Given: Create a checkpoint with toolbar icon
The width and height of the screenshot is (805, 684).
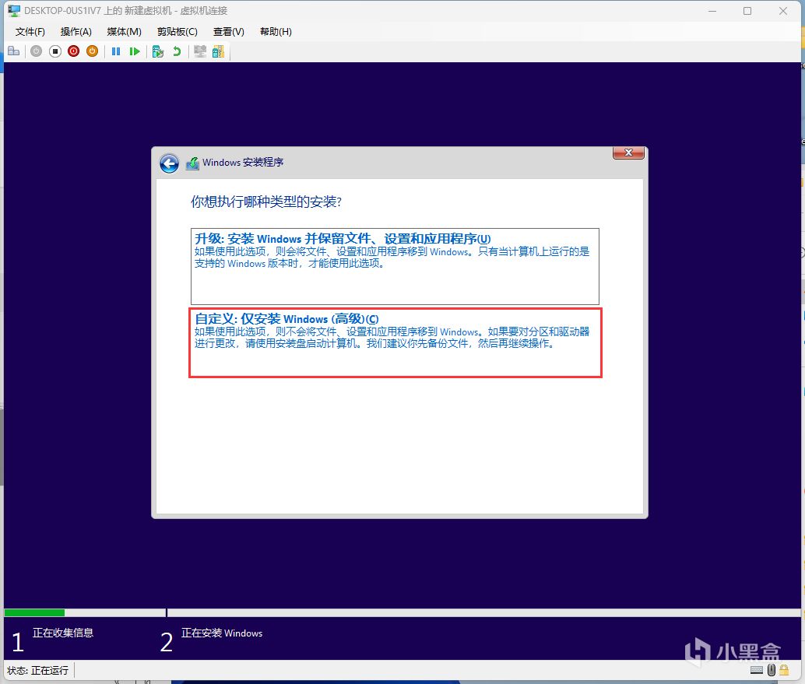Looking at the screenshot, I should coord(157,51).
